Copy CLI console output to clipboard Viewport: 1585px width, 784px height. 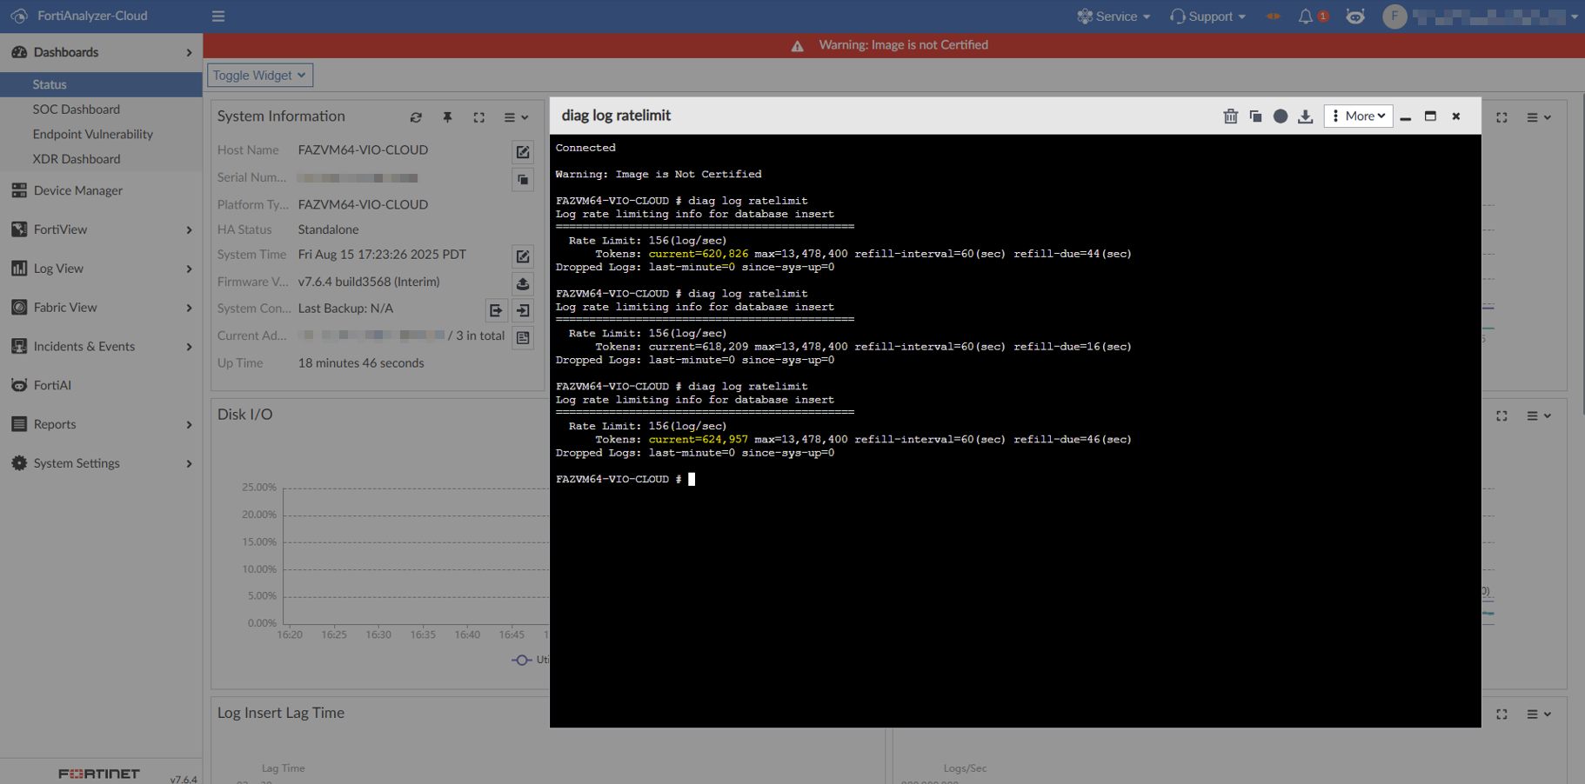click(1255, 116)
